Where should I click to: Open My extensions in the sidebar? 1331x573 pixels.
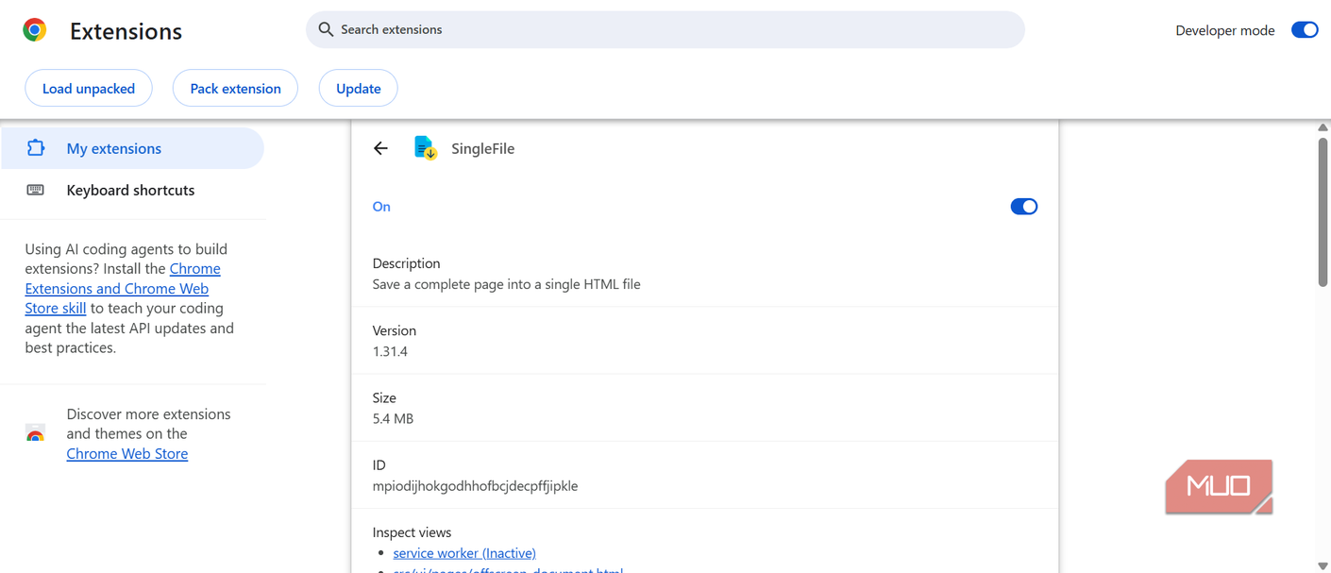132,148
